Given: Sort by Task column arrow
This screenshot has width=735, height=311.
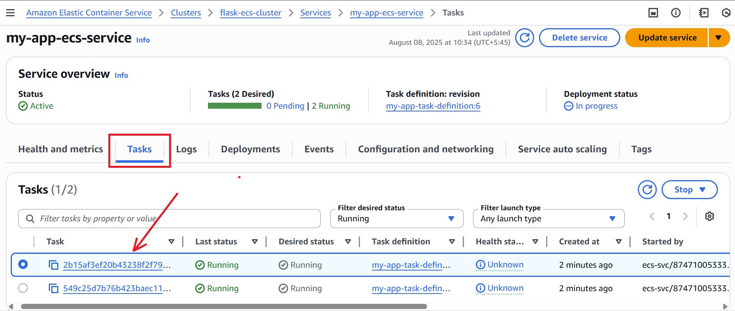Looking at the screenshot, I should (171, 242).
